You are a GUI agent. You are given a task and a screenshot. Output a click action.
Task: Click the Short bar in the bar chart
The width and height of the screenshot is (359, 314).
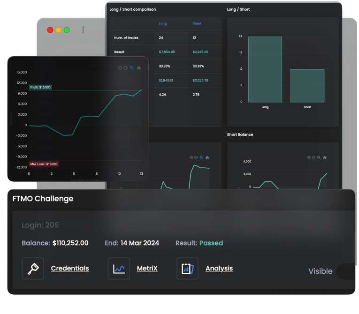click(307, 86)
